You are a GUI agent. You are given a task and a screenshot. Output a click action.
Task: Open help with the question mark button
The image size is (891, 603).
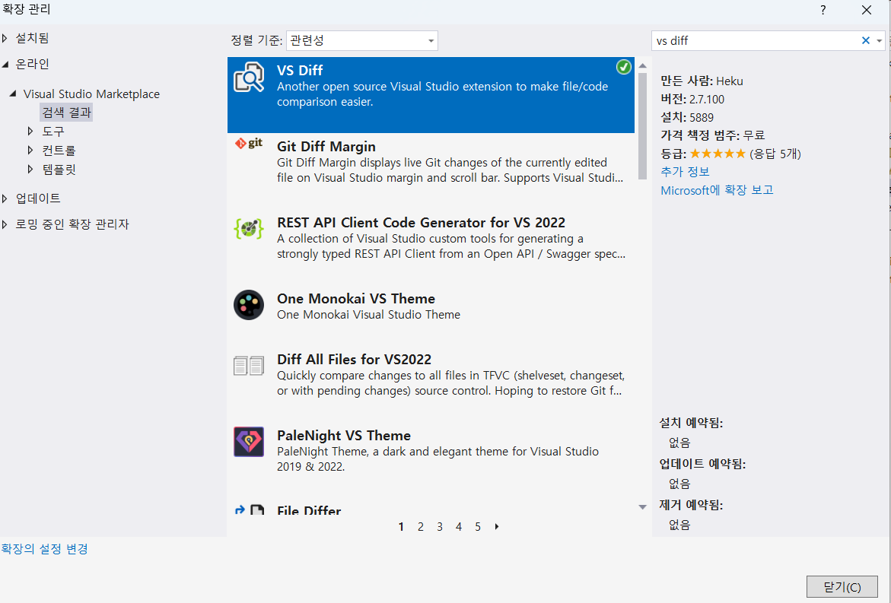tap(823, 10)
